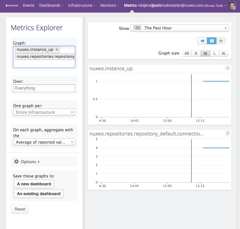The image size is (240, 229).
Task: Open the user avatar menu
Action: click(x=232, y=6)
